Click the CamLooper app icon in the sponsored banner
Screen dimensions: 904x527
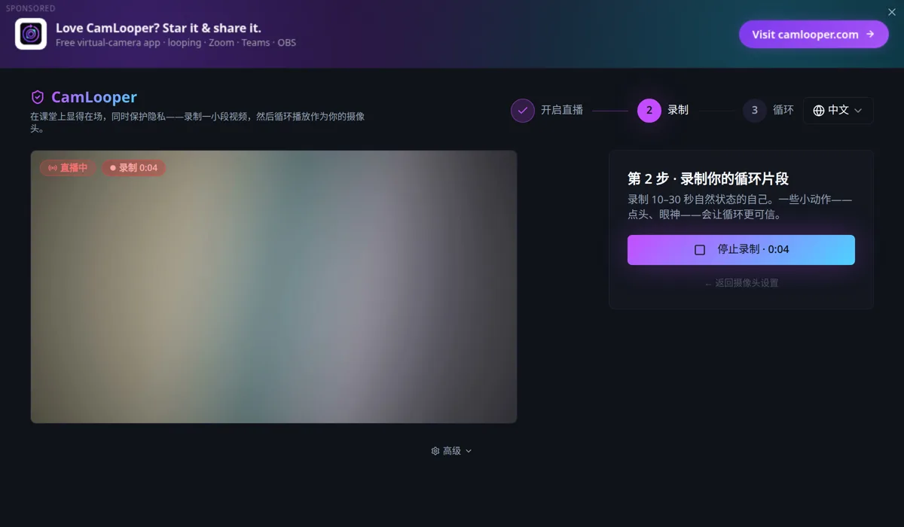pos(31,34)
